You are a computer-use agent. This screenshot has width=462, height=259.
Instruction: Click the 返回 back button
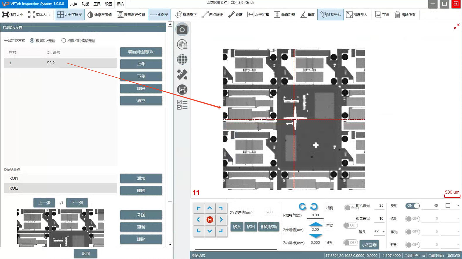(85, 253)
